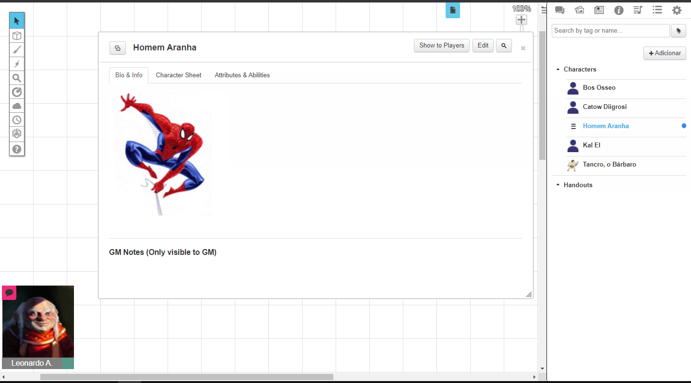This screenshot has height=383, width=691.
Task: Click the scroll right arrow
Action: coord(534,377)
